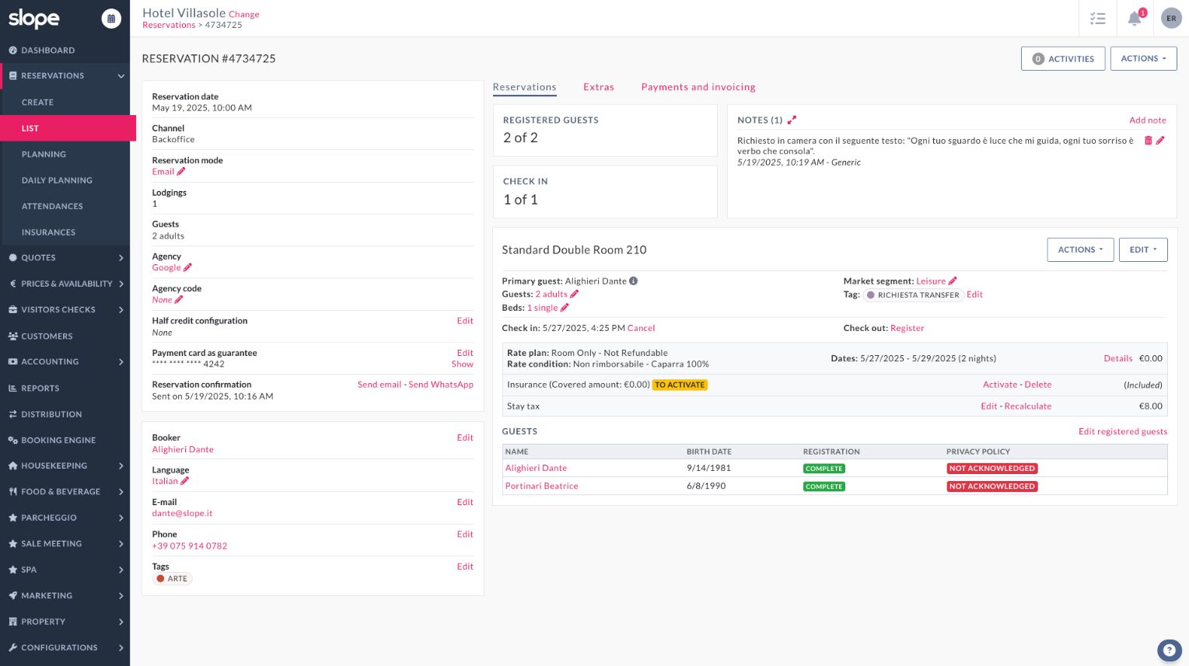Open the help question mark button

click(1169, 650)
